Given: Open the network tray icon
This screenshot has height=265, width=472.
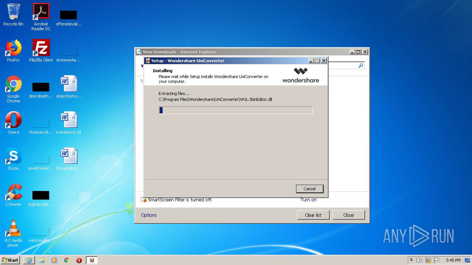Looking at the screenshot, I should pos(428,260).
